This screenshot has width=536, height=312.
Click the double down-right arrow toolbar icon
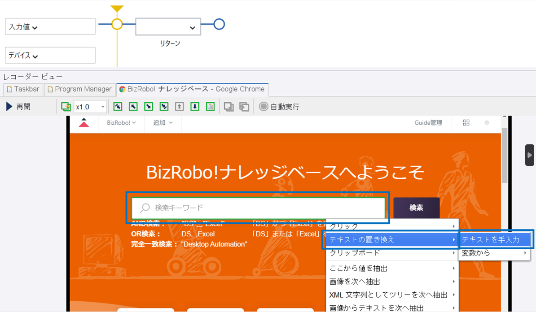coord(164,107)
